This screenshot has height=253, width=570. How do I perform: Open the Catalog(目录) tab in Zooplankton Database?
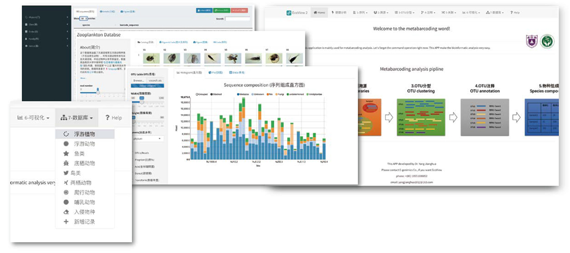point(146,42)
